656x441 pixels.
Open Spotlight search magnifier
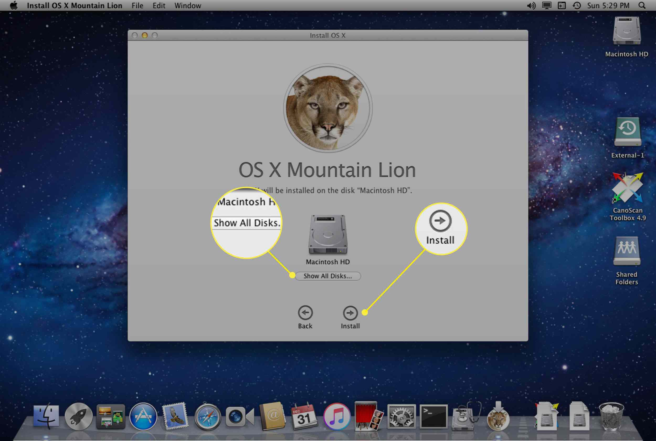click(x=642, y=6)
